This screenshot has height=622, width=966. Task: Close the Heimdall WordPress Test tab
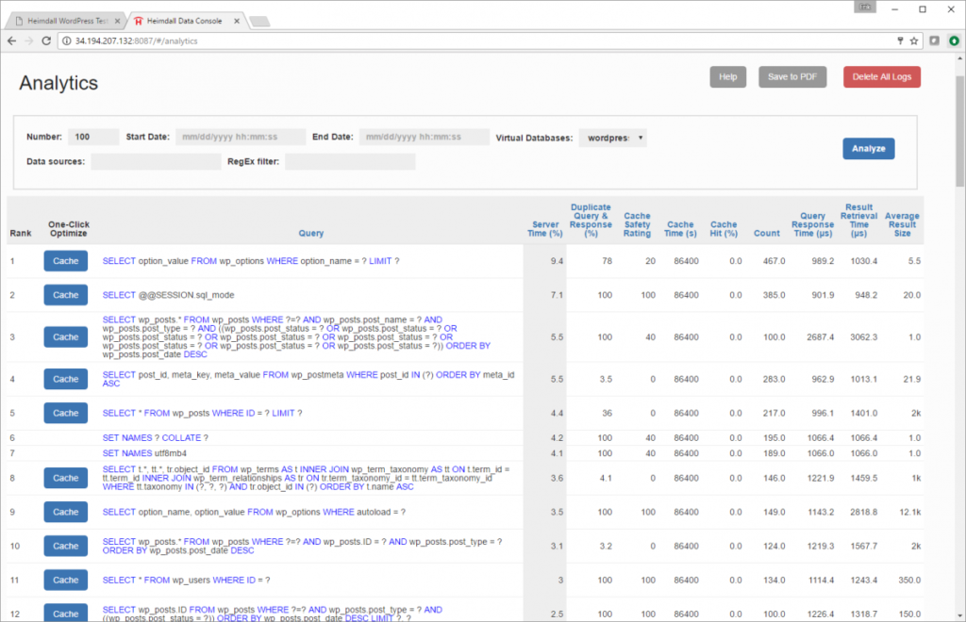[117, 21]
